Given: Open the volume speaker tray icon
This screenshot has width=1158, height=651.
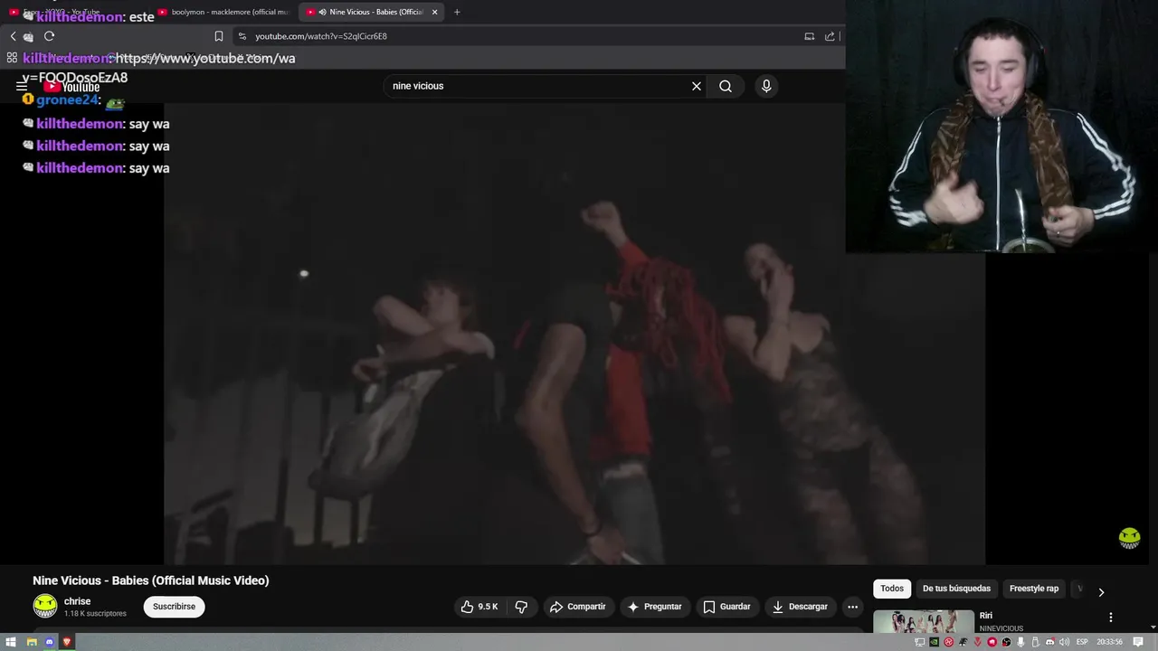Looking at the screenshot, I should [1064, 642].
